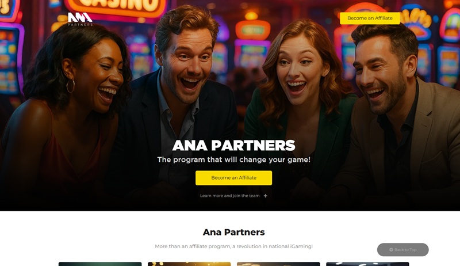Click the revolution in national iGaming subtitle

(x=233, y=246)
